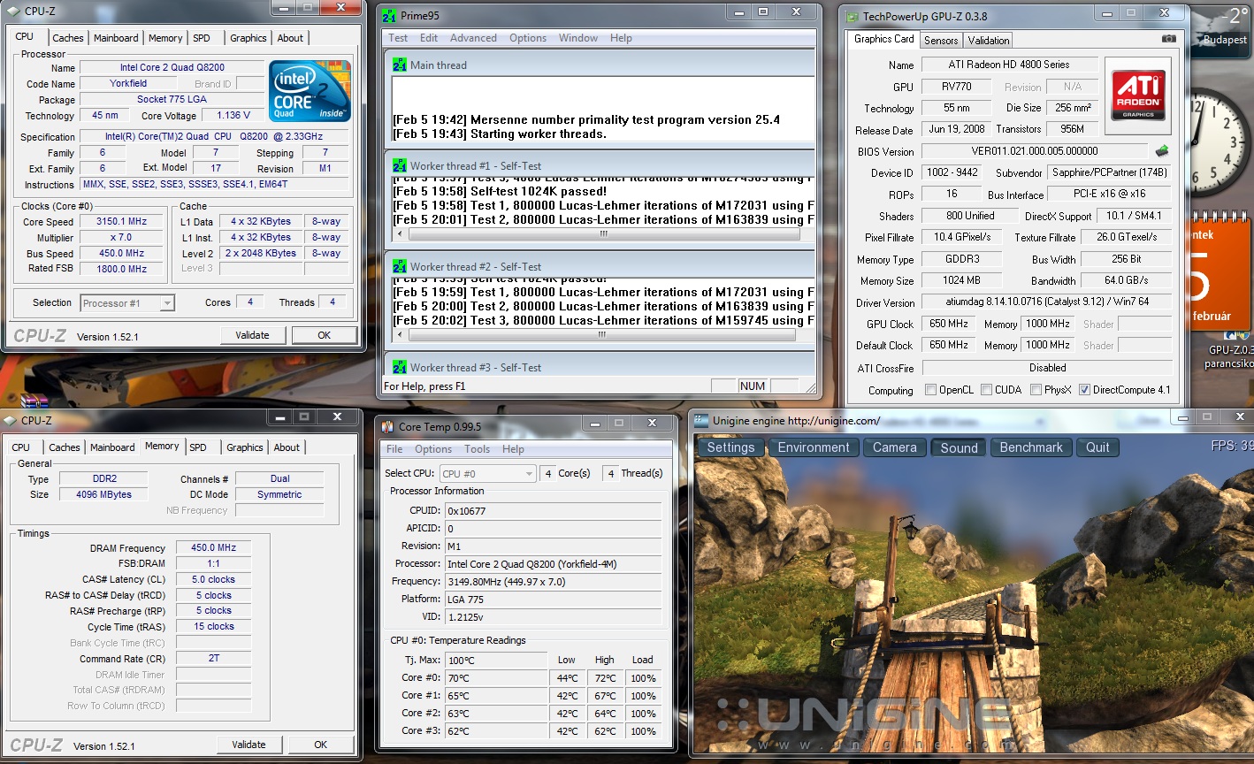Open the Select CPU dropdown in Core Temp
Screen dimensions: 1254x764
487,474
